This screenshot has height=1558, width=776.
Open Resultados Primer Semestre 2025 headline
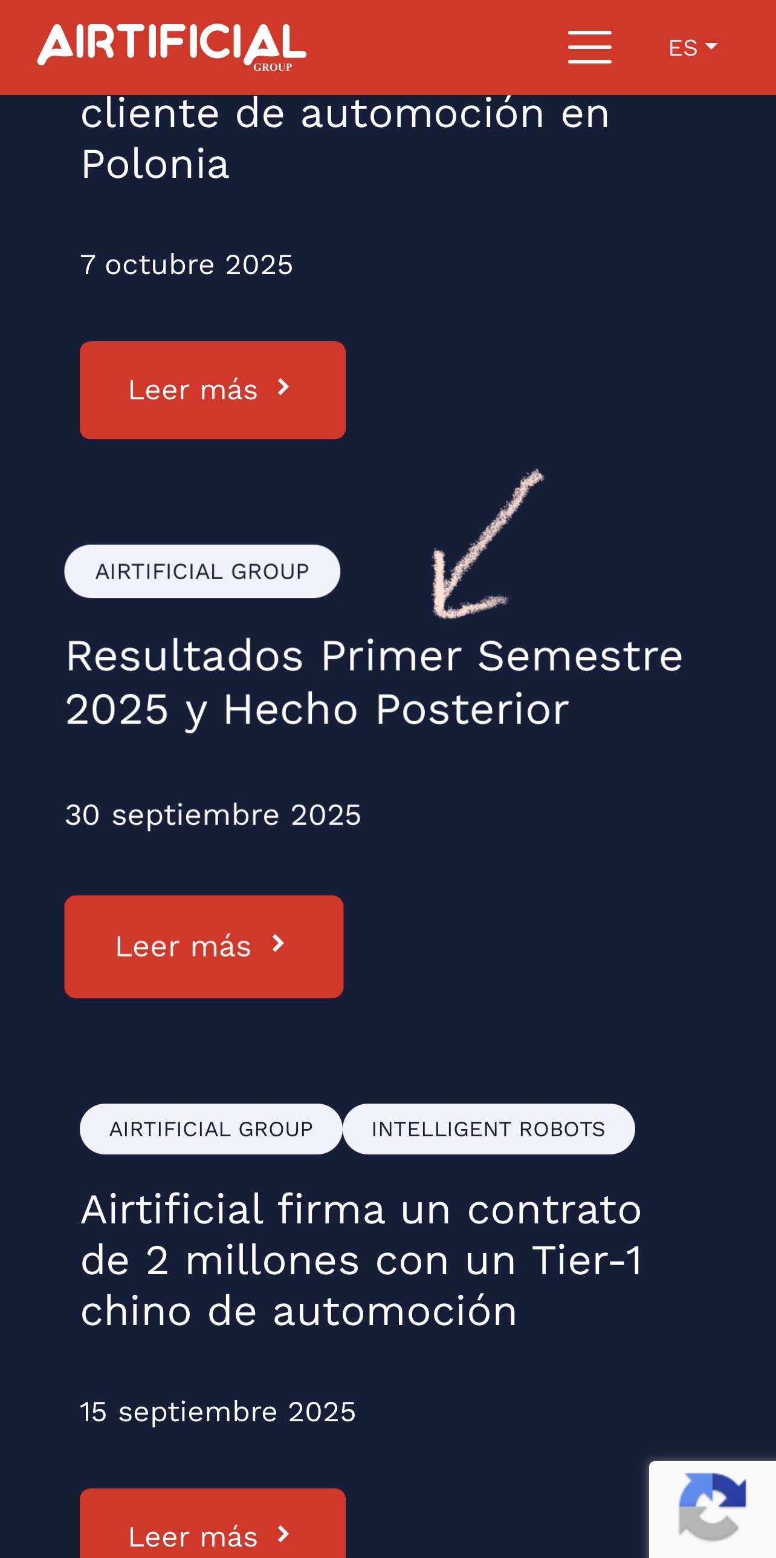(374, 682)
